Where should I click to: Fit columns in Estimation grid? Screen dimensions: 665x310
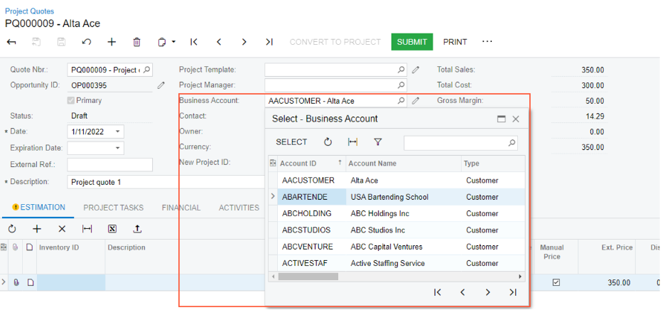pyautogui.click(x=87, y=230)
